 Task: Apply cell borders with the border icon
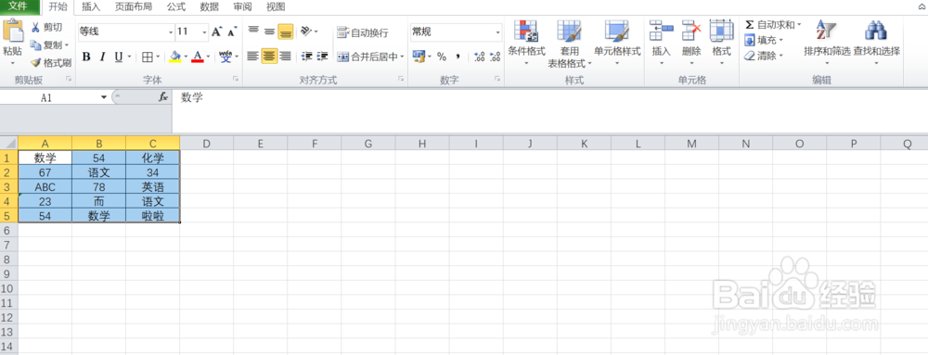pos(148,57)
